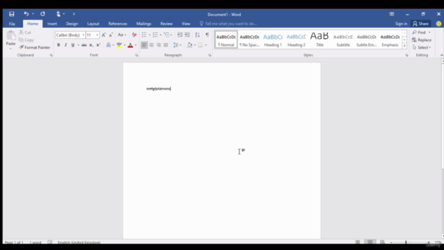The image size is (444, 250).
Task: Switch to the Insert tab
Action: point(52,24)
